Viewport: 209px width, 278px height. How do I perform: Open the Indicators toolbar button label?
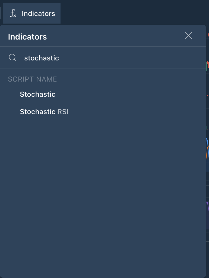coord(38,14)
